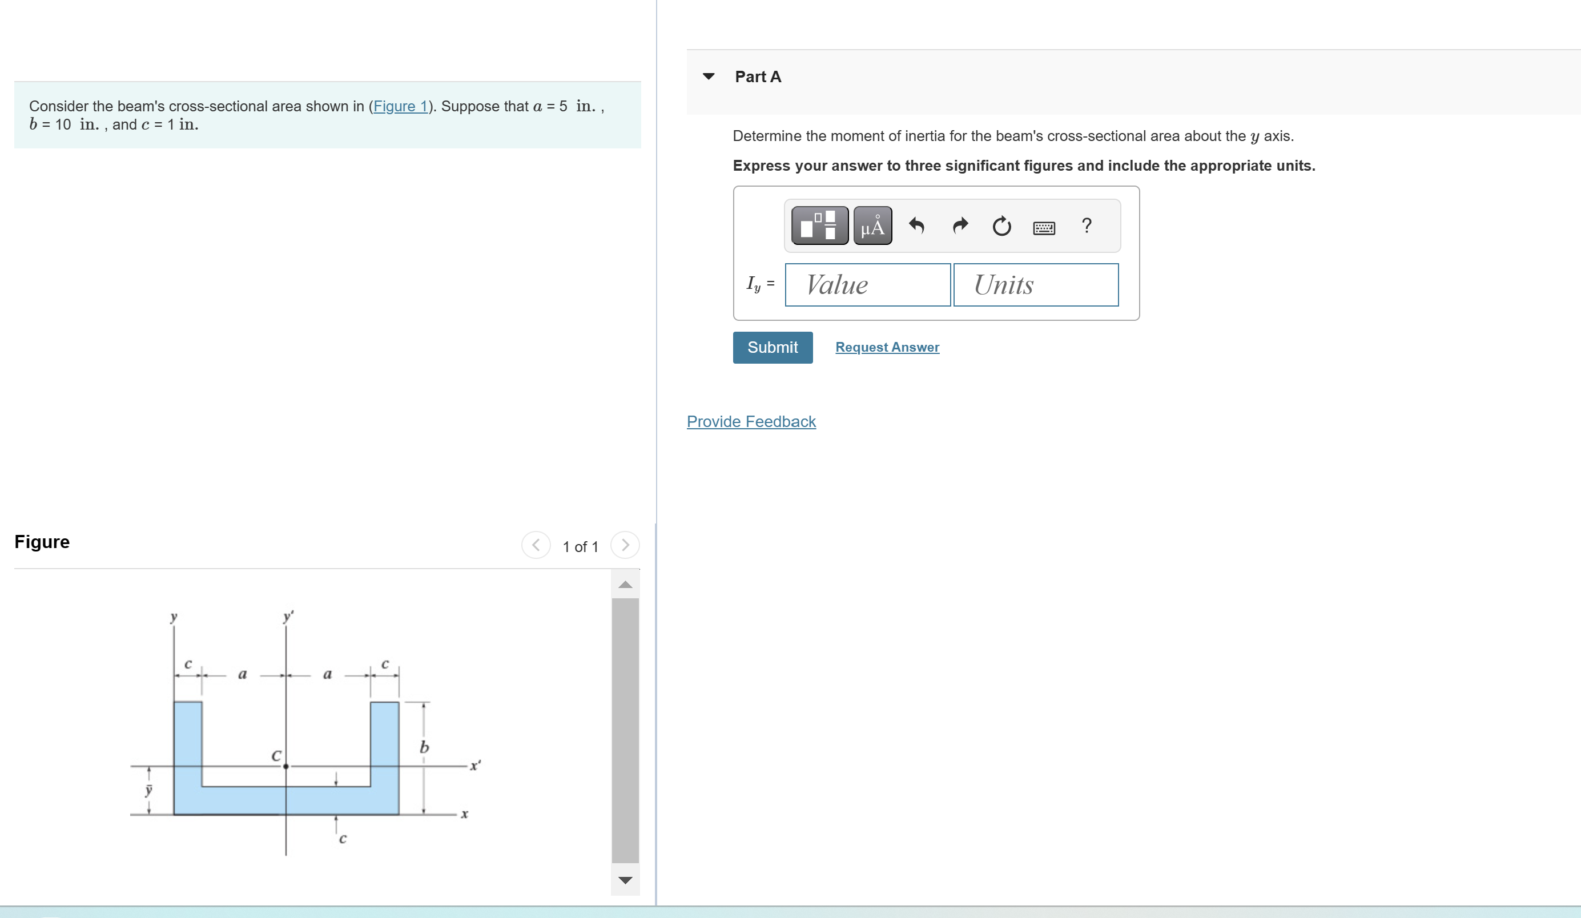Open the keyboard shortcuts icon
The image size is (1581, 918).
click(1044, 227)
